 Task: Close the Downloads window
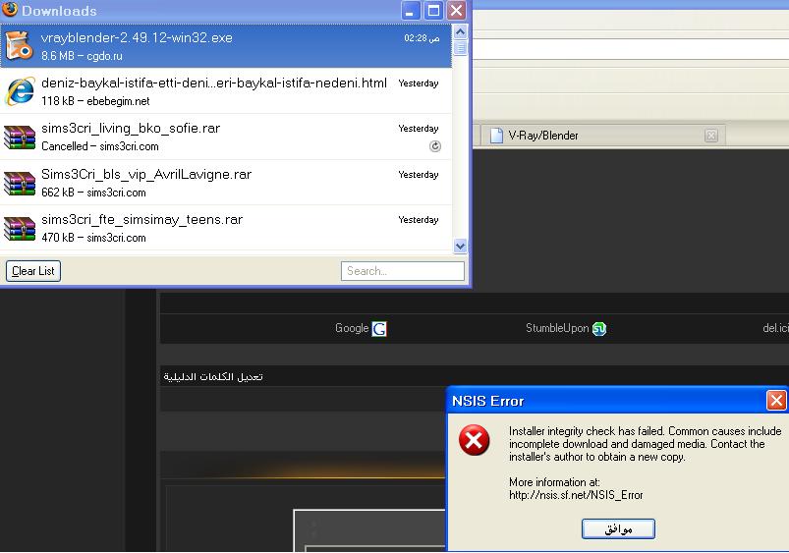click(x=456, y=11)
